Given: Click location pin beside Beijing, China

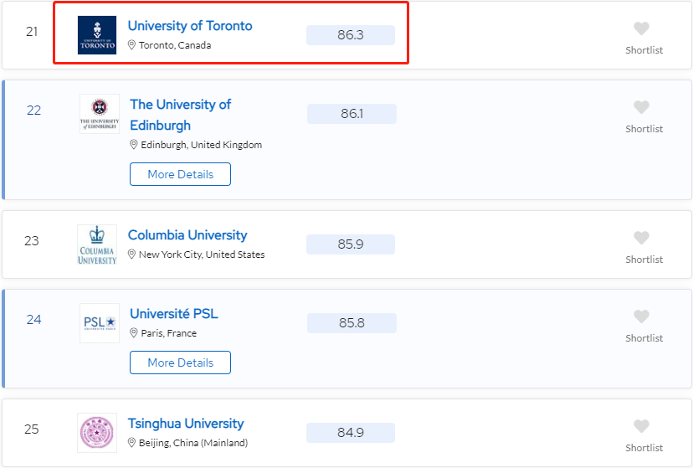Looking at the screenshot, I should pos(132,443).
